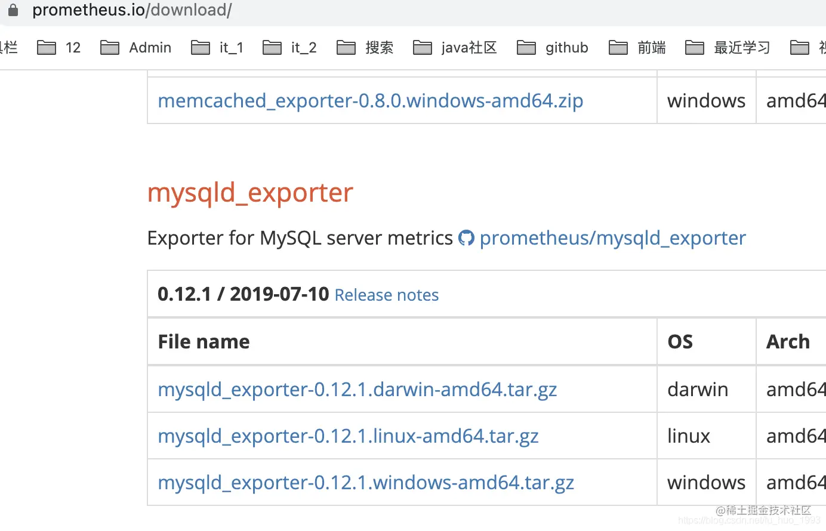
Task: Download mysqld_exporter-0.12.1.darwin-amd64.tar.gz
Action: (357, 389)
